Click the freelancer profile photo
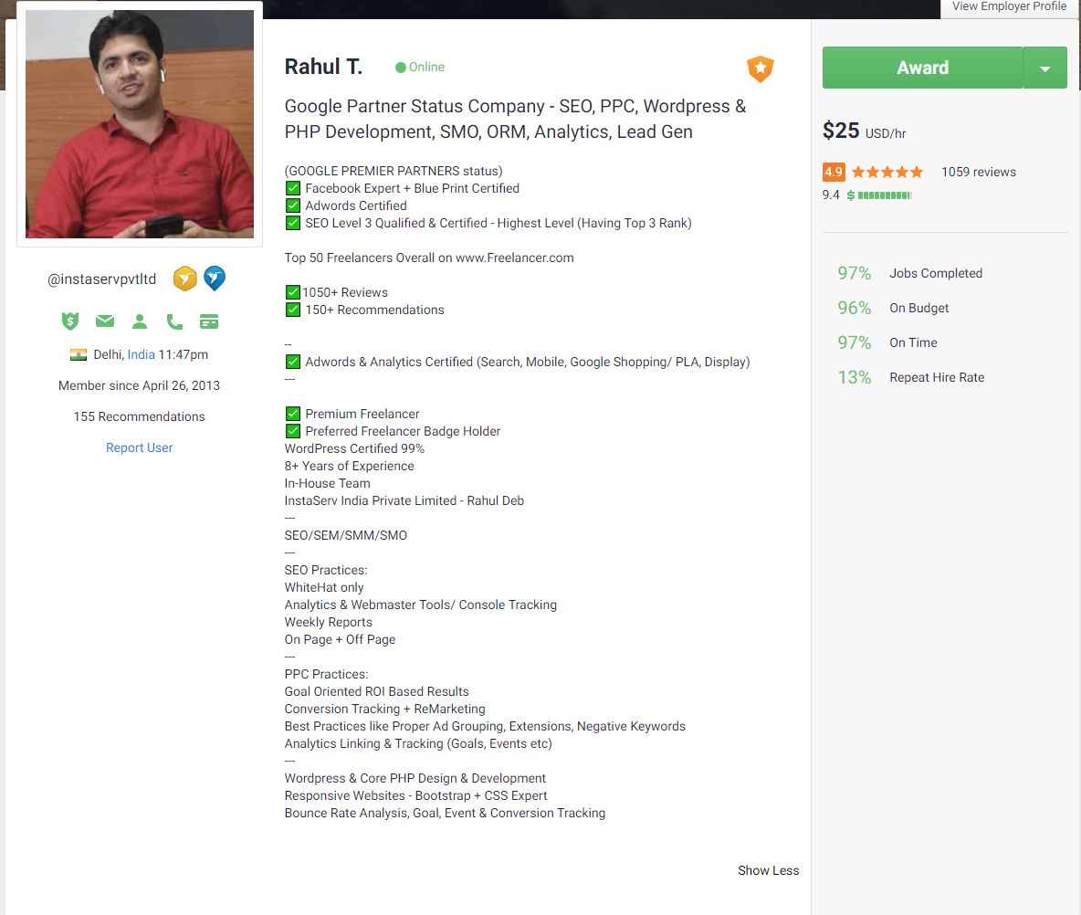 (x=140, y=124)
